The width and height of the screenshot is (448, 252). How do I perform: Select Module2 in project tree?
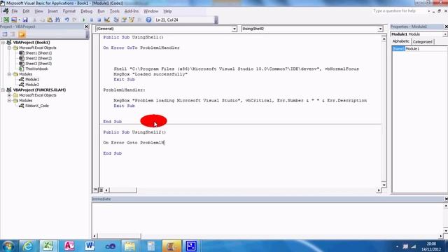point(32,85)
